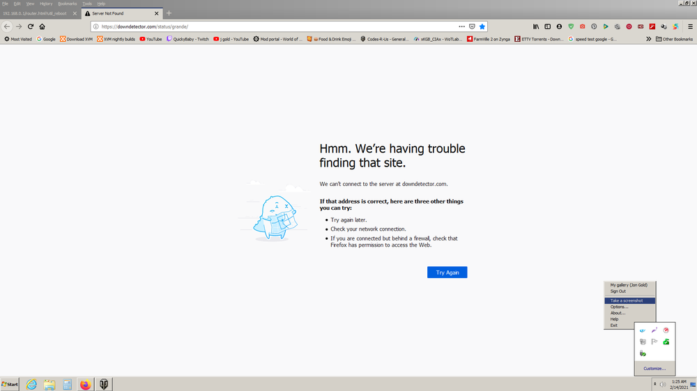Open the XIM nightly builds bookmark

116,39
